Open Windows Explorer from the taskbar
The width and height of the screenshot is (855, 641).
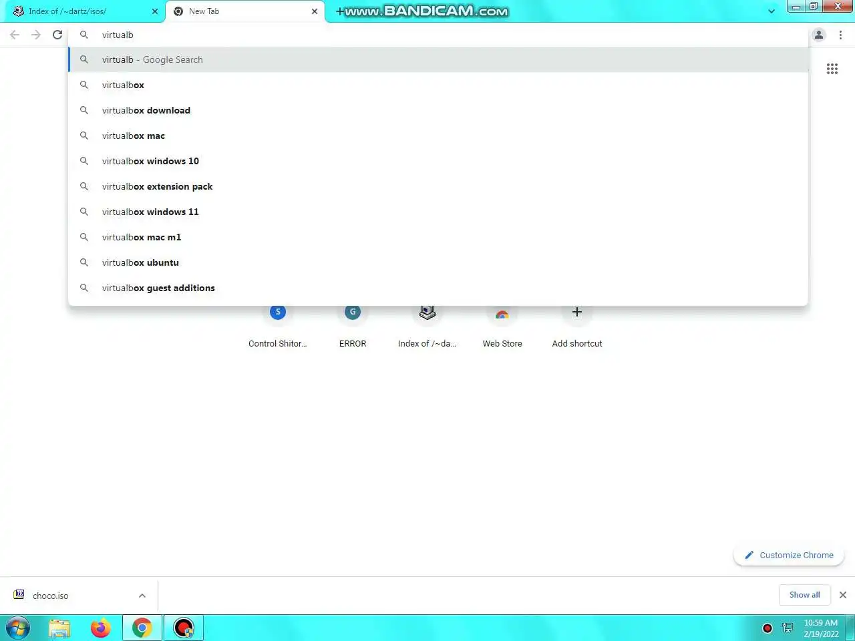(x=59, y=628)
